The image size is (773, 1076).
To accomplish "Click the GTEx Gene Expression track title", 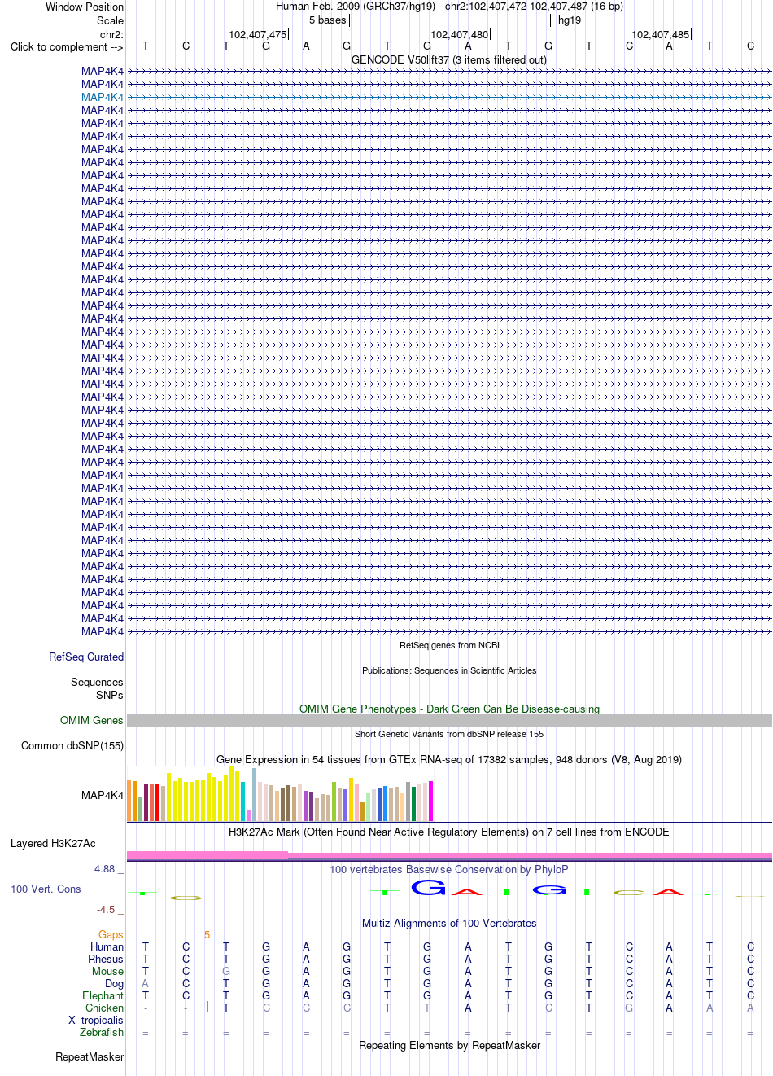I will (x=449, y=759).
